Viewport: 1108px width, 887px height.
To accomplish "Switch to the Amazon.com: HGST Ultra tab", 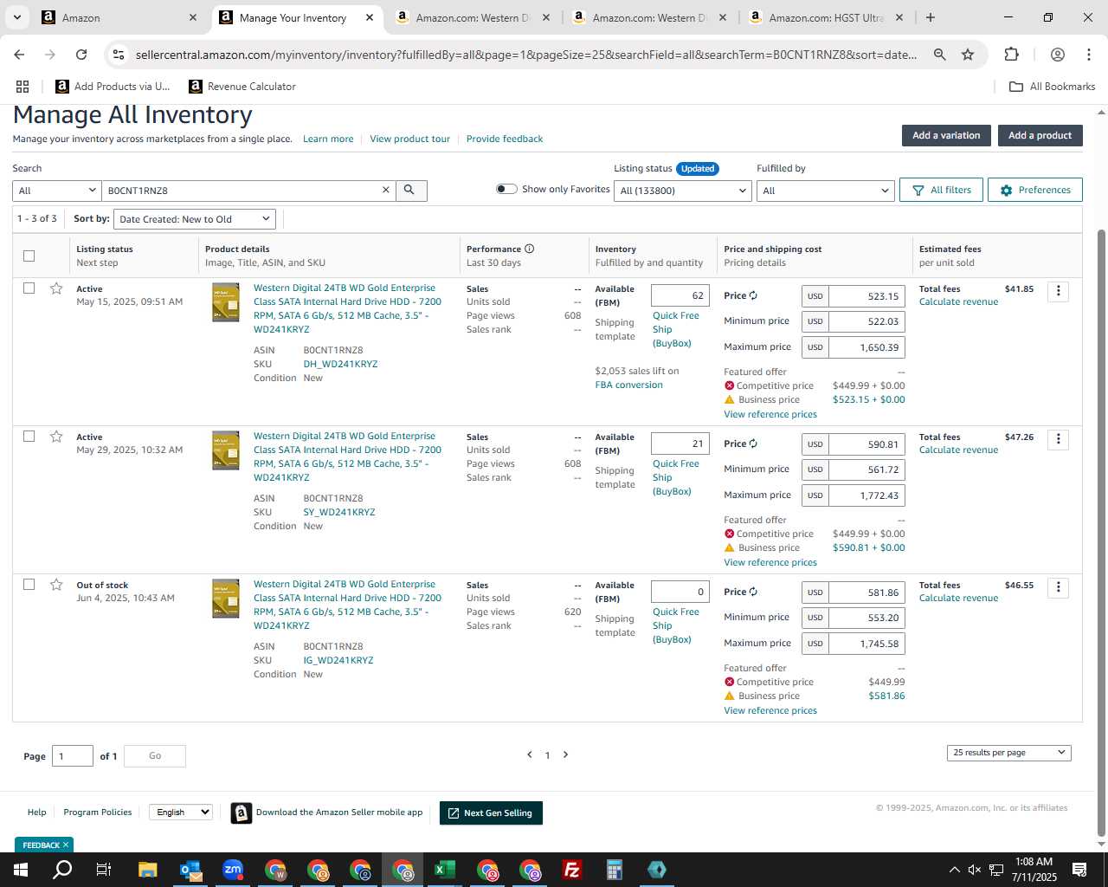I will pyautogui.click(x=827, y=17).
